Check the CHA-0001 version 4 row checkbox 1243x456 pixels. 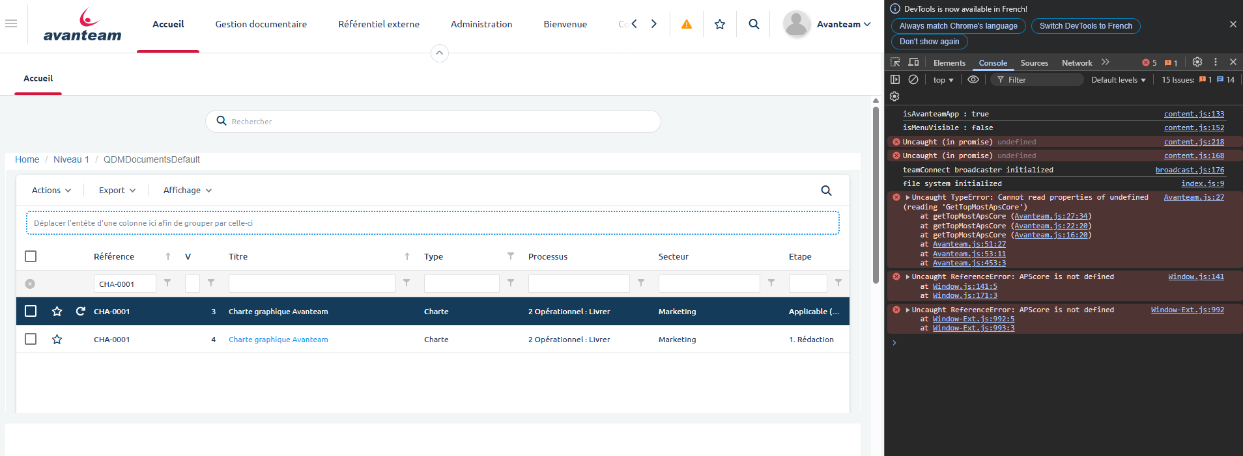[x=31, y=340]
